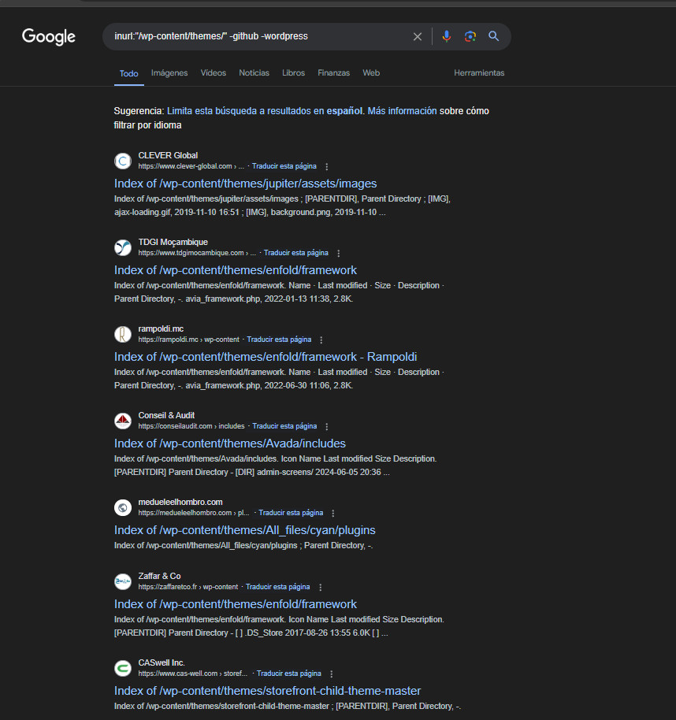Click the TDGI Moçambique site favicon
This screenshot has height=720, width=676.
(123, 247)
